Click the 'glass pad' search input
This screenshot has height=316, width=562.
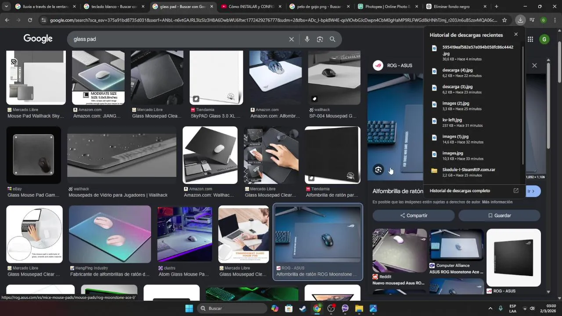pos(178,39)
